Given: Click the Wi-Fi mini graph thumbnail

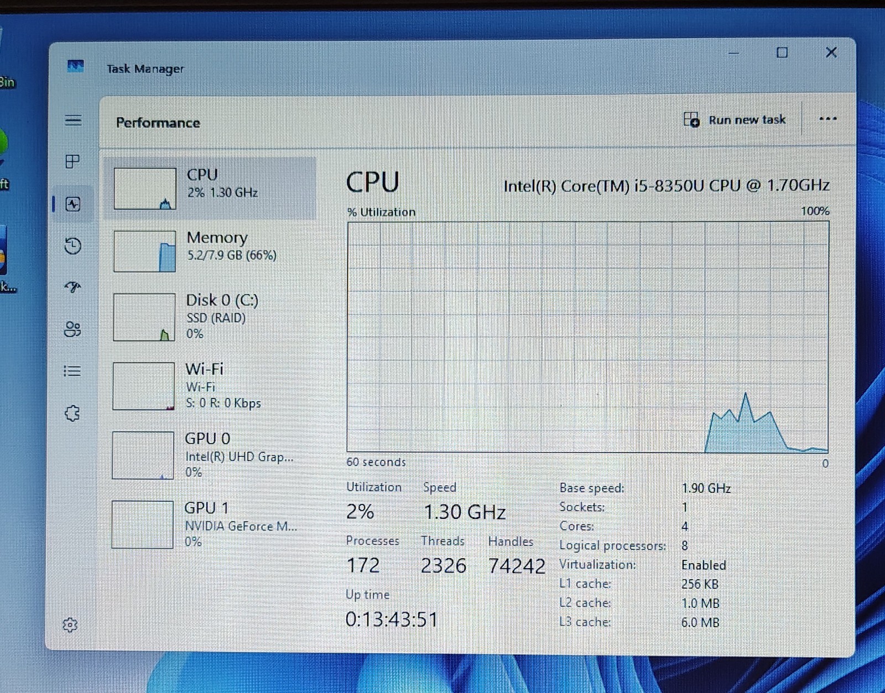Looking at the screenshot, I should point(144,386).
